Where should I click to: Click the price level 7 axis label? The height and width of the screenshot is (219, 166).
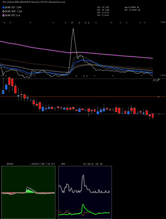[x=159, y=114]
